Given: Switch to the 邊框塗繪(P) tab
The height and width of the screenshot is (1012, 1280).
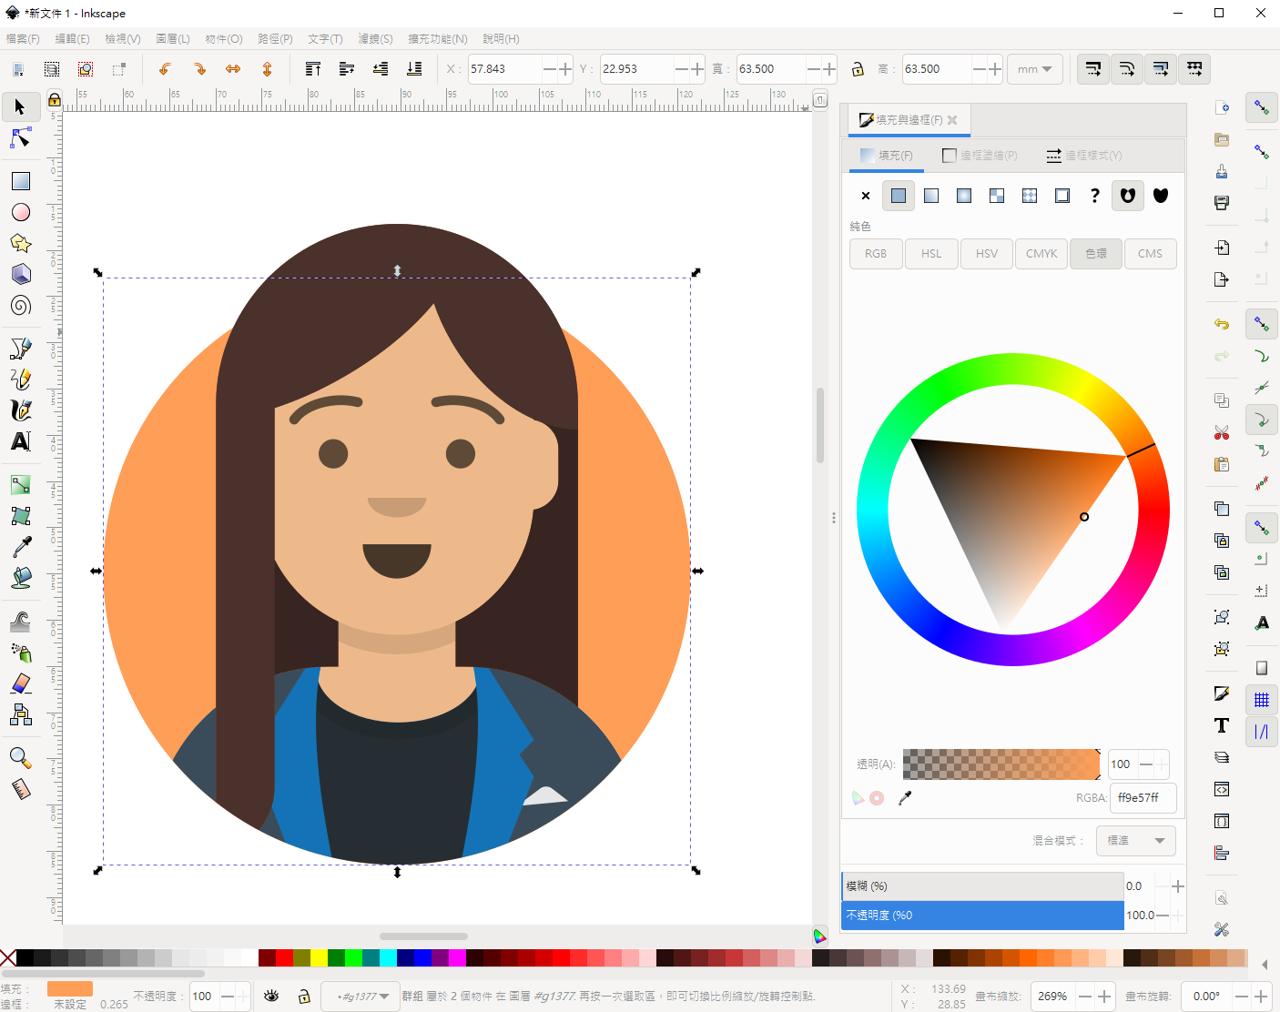Looking at the screenshot, I should pos(980,156).
